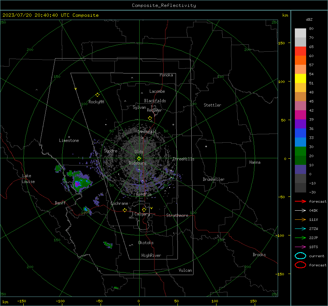Click the bright green 30-20 dBZ band
The image size is (328, 306).
click(x=300, y=151)
